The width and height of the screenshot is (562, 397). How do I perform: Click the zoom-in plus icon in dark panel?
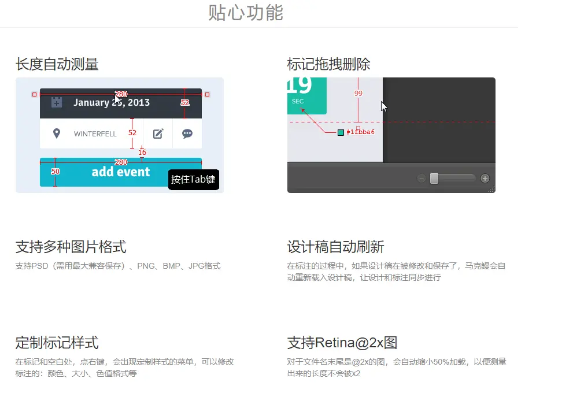click(x=485, y=179)
